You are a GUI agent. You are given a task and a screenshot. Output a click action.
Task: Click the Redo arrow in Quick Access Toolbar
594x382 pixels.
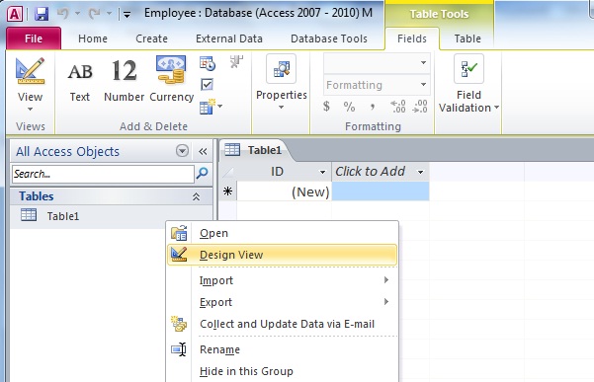click(94, 14)
